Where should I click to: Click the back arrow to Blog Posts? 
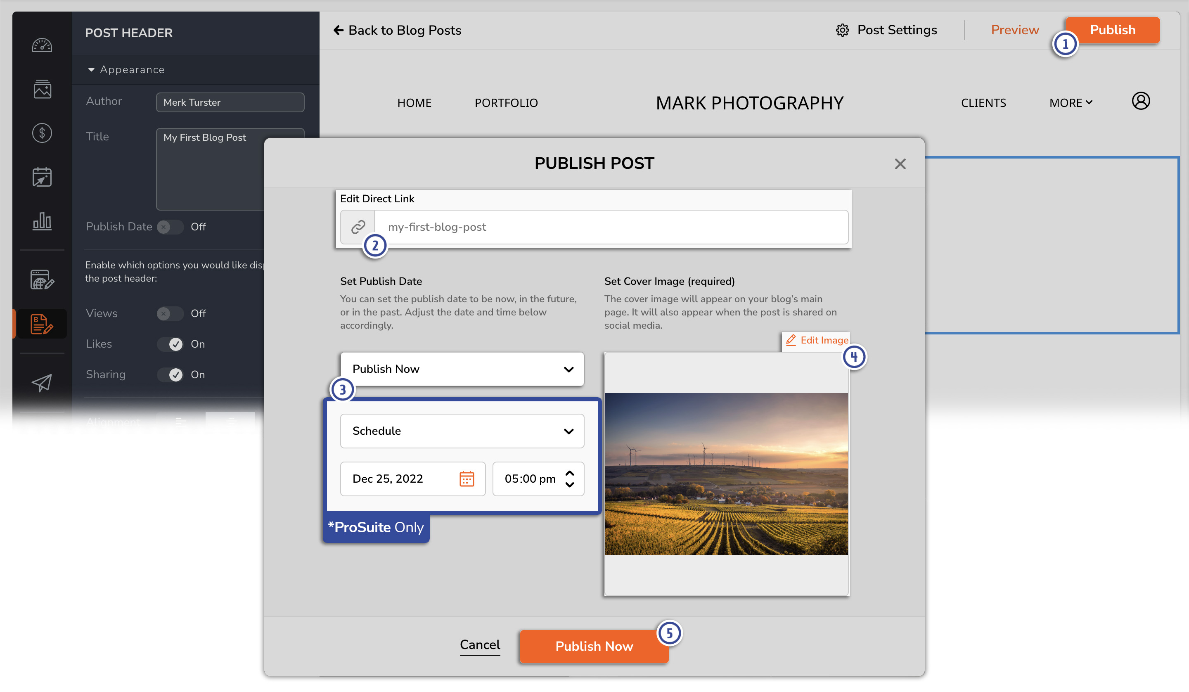click(338, 30)
